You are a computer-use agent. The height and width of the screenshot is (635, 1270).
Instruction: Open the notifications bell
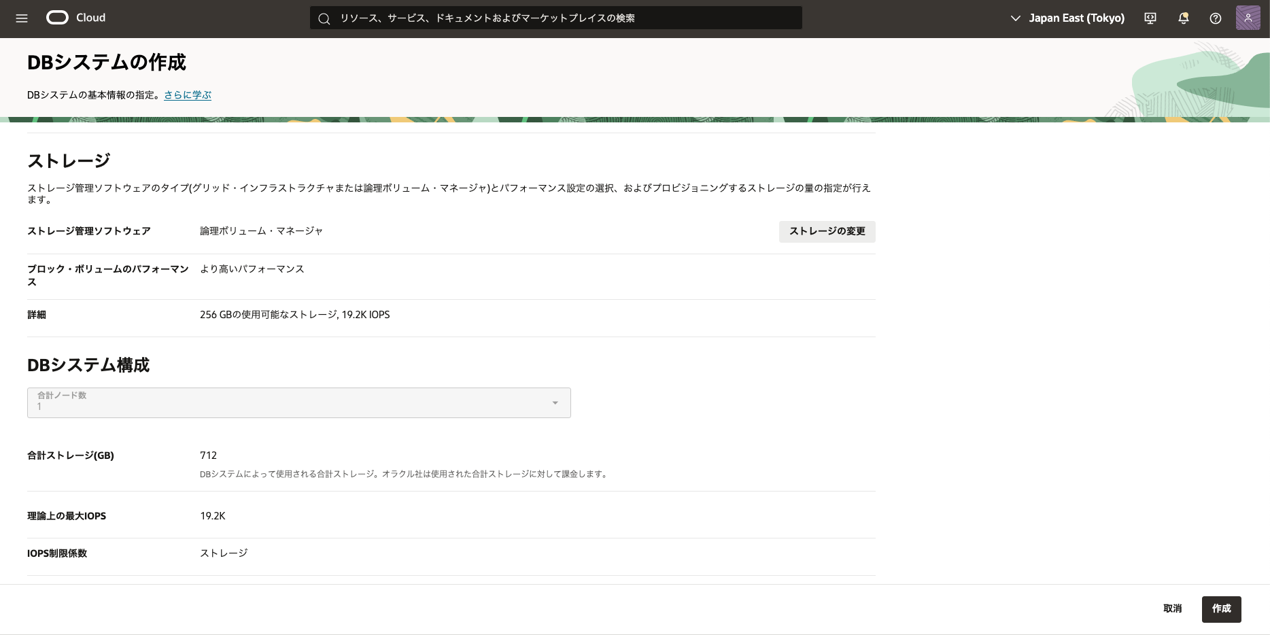(x=1183, y=18)
